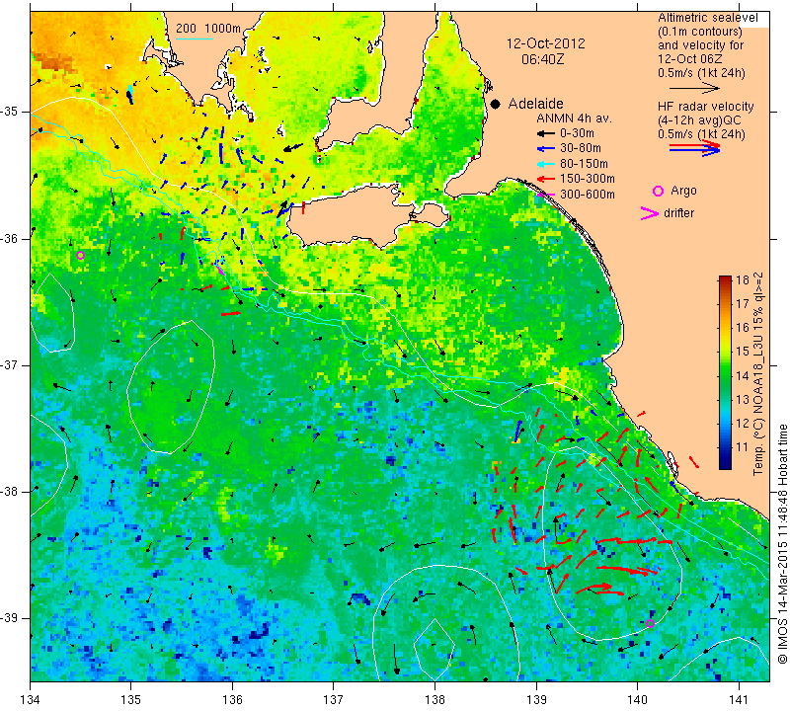Click the HF radar velocity heading text
Image resolution: width=790 pixels, height=711 pixels.
[705, 107]
